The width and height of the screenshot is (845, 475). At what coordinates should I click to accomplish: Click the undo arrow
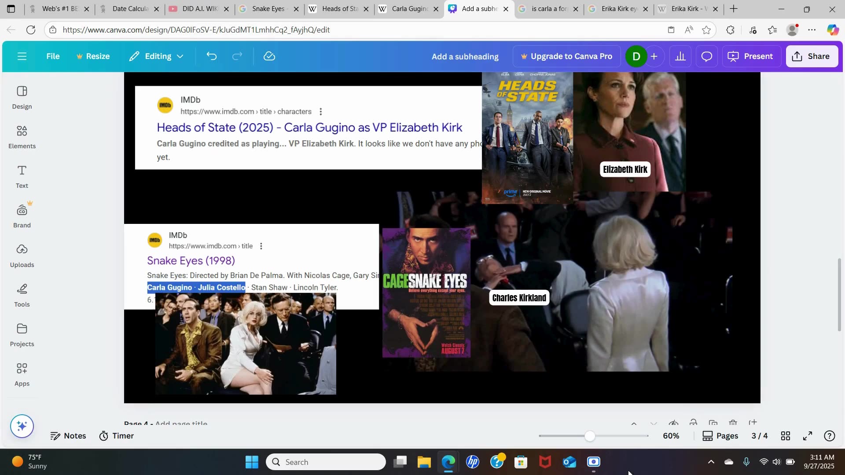point(212,56)
